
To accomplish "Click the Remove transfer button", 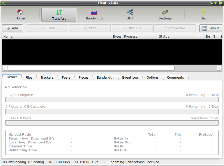I will click(132, 28).
